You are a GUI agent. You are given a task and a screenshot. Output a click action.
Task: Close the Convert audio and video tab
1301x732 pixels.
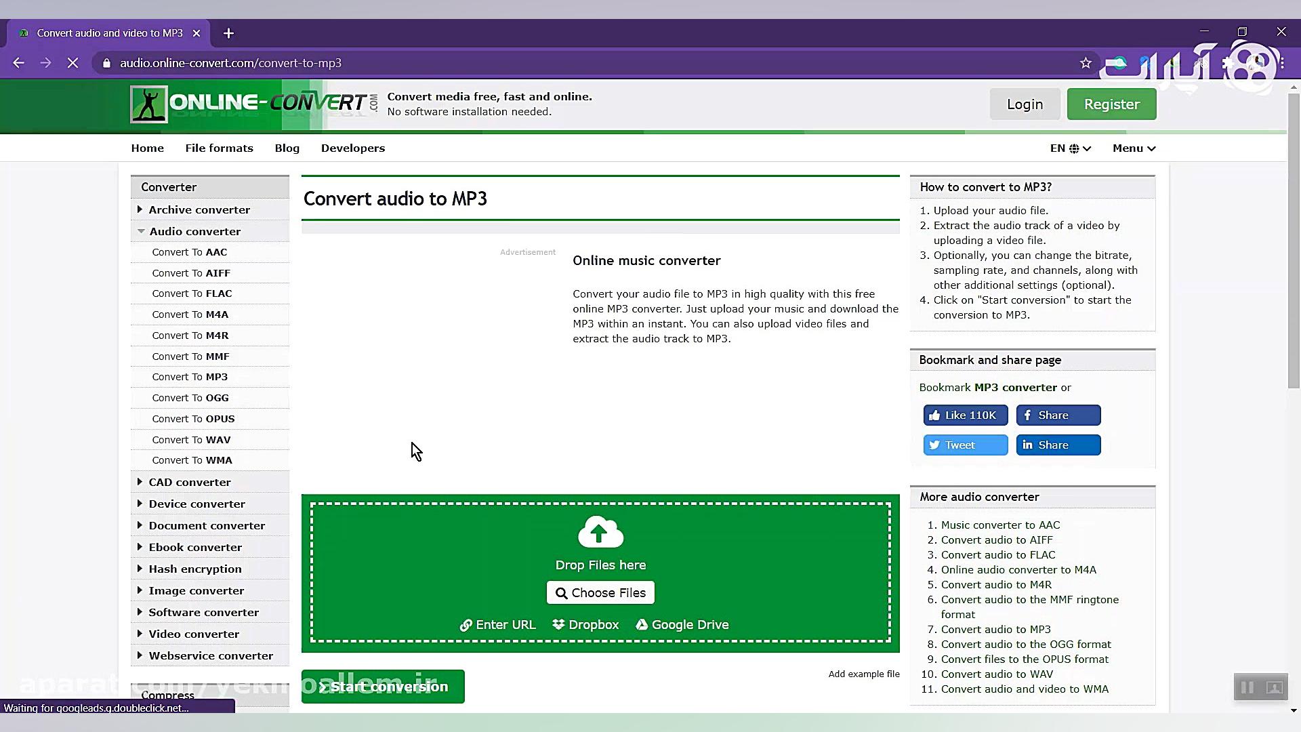pos(197,33)
